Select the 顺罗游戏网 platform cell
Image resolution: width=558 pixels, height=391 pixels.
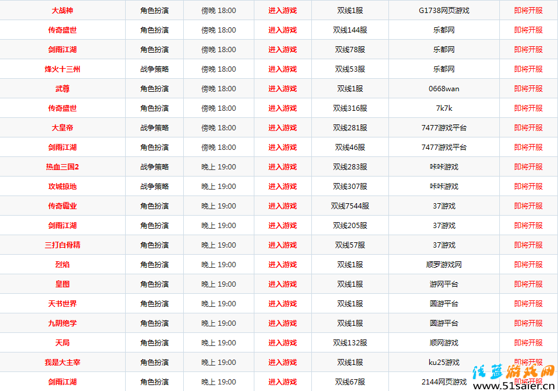[x=444, y=265]
